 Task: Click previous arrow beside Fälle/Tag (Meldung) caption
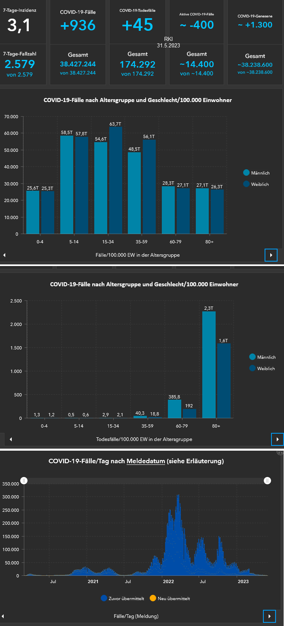[3, 616]
